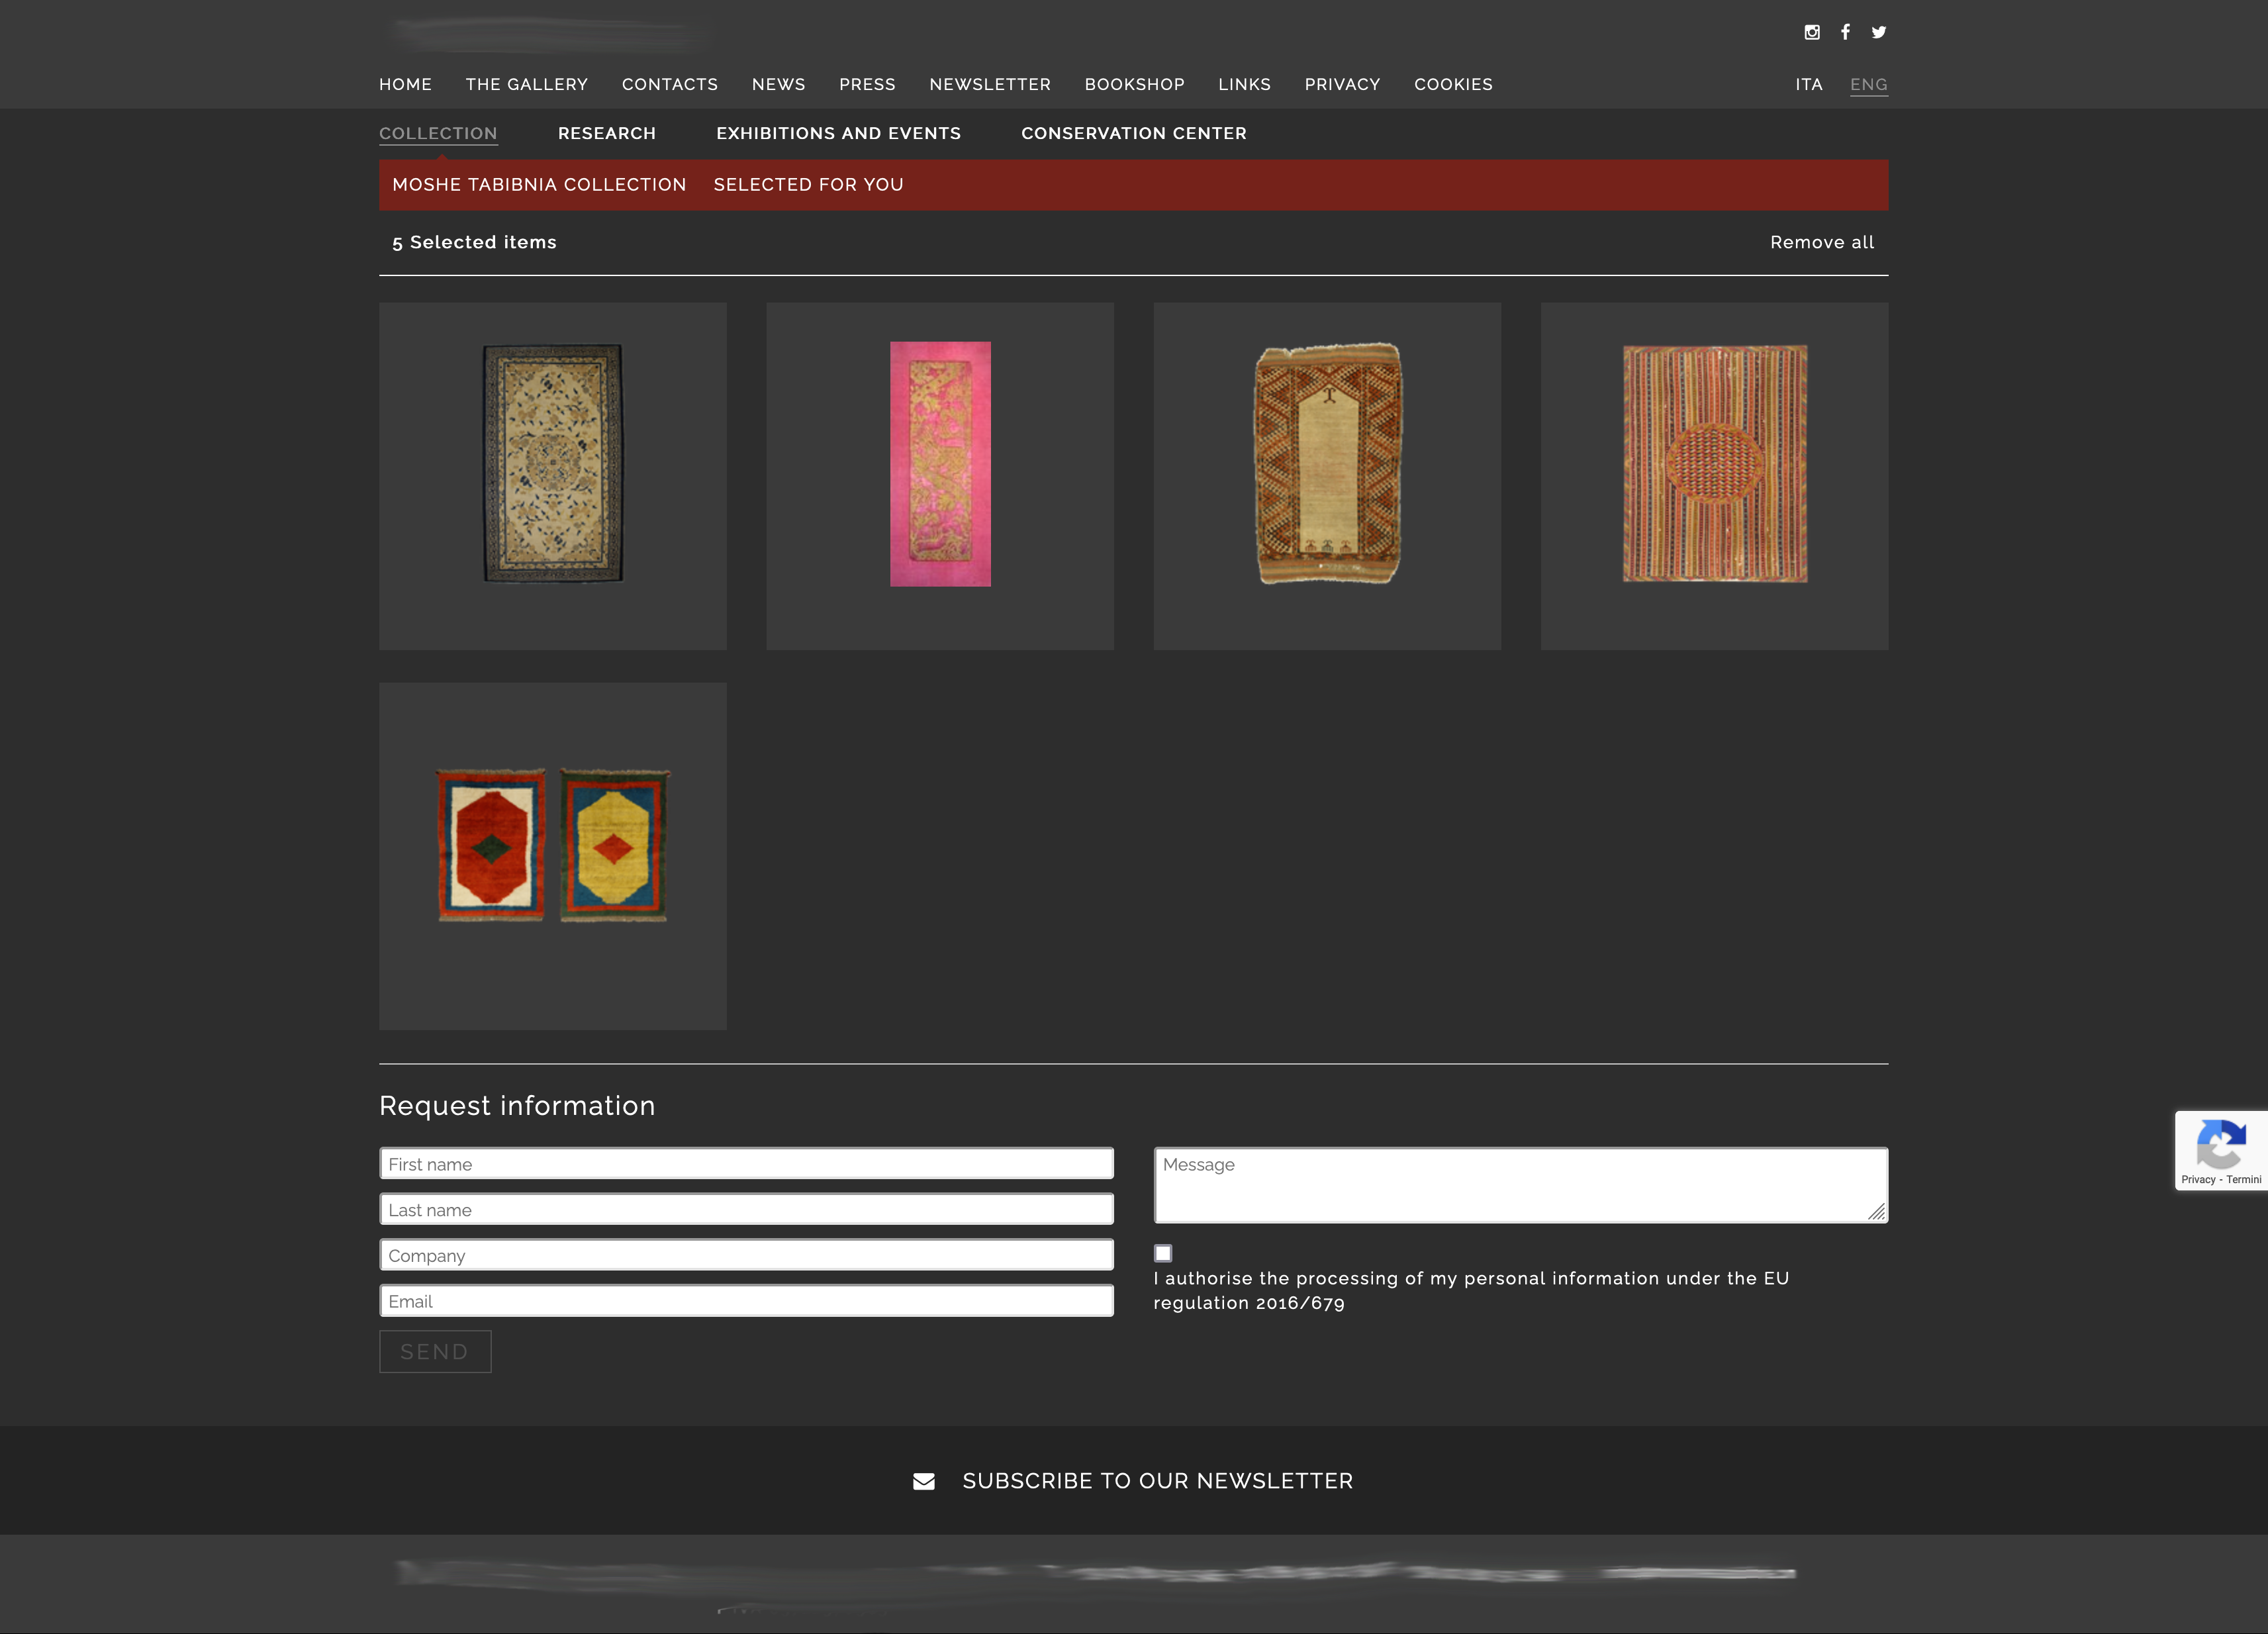This screenshot has width=2268, height=1634.
Task: Select the pink silk textile thumbnail
Action: (x=940, y=464)
